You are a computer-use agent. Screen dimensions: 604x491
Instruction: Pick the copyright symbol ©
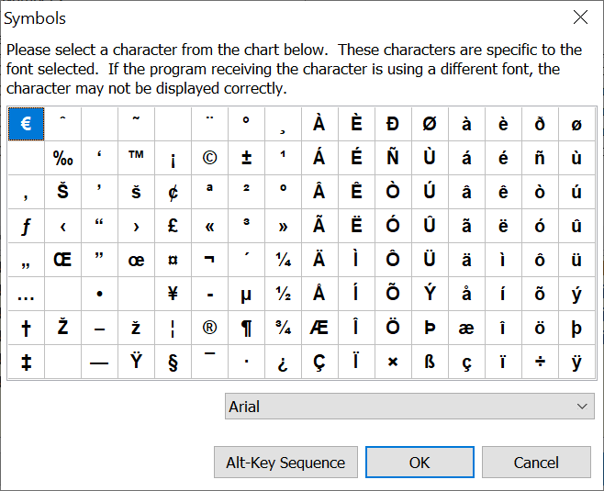coord(209,158)
